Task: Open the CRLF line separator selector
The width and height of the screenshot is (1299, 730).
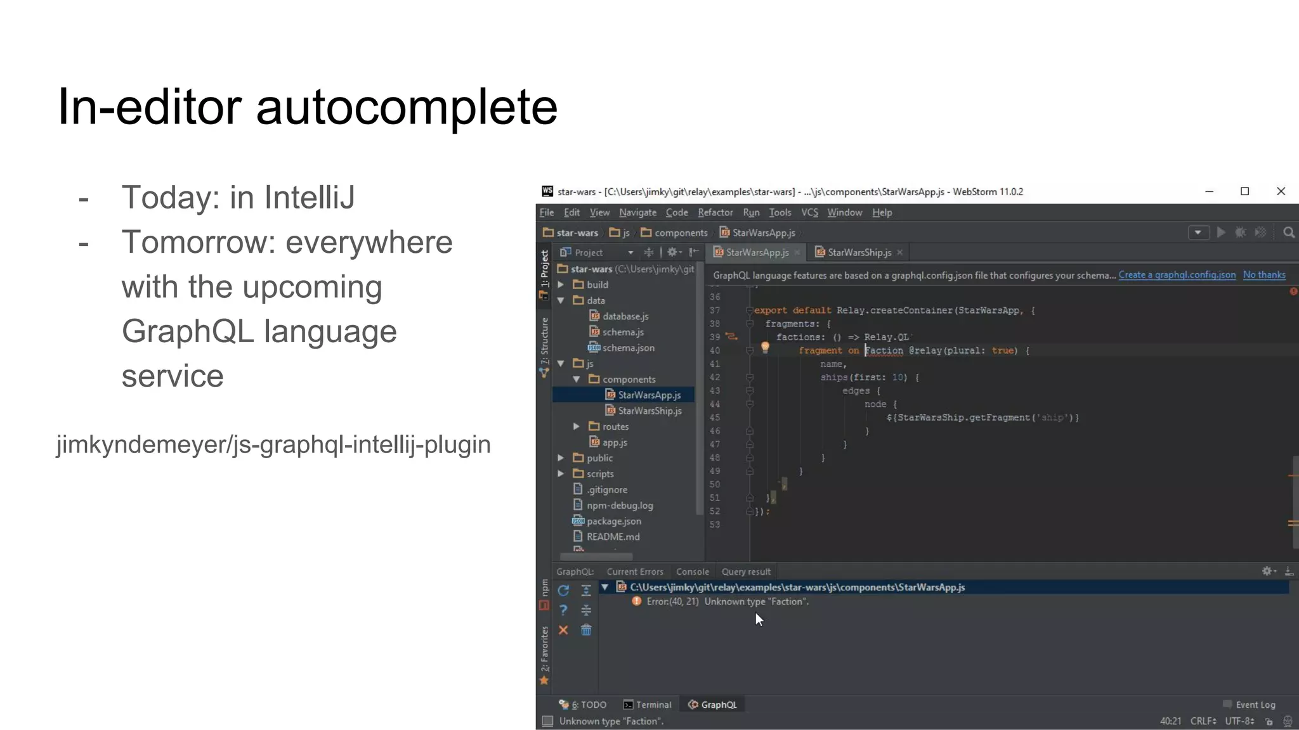Action: tap(1203, 721)
